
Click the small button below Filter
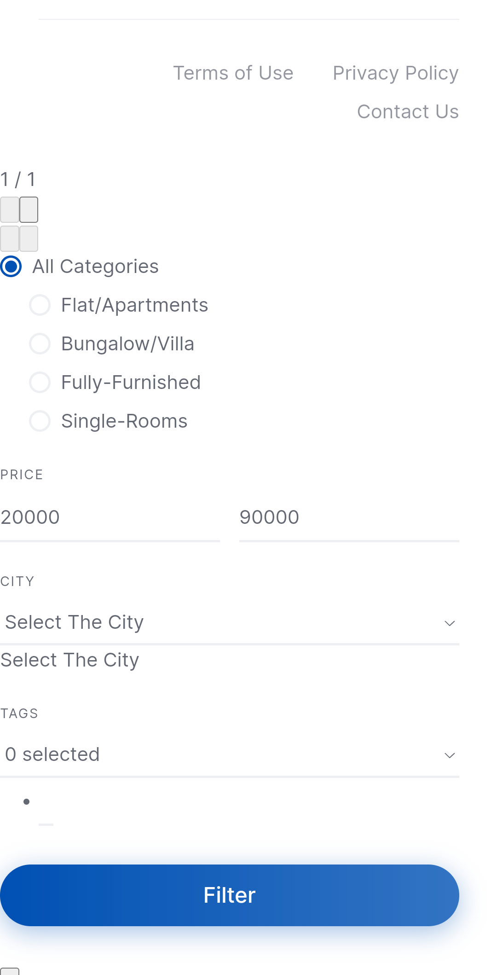pos(9,971)
